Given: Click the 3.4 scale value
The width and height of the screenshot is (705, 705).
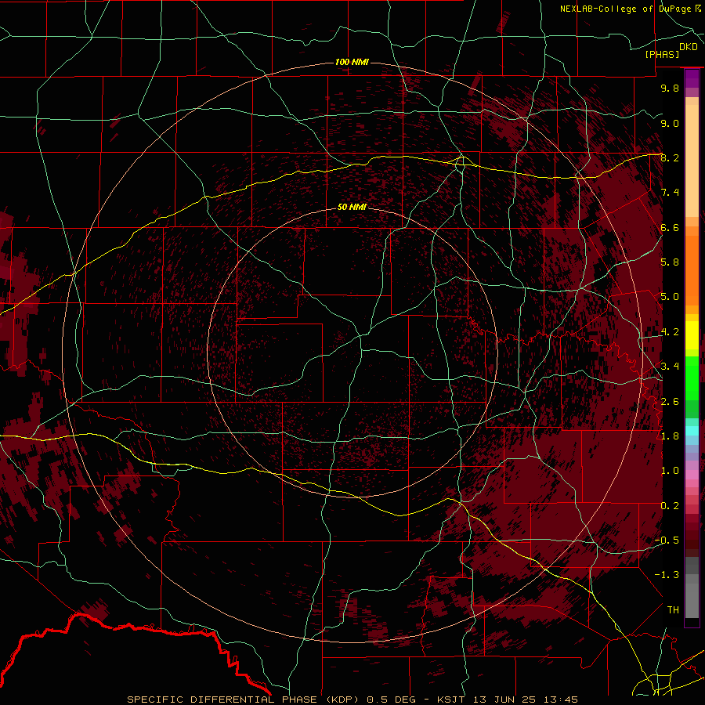Looking at the screenshot, I should (x=670, y=367).
